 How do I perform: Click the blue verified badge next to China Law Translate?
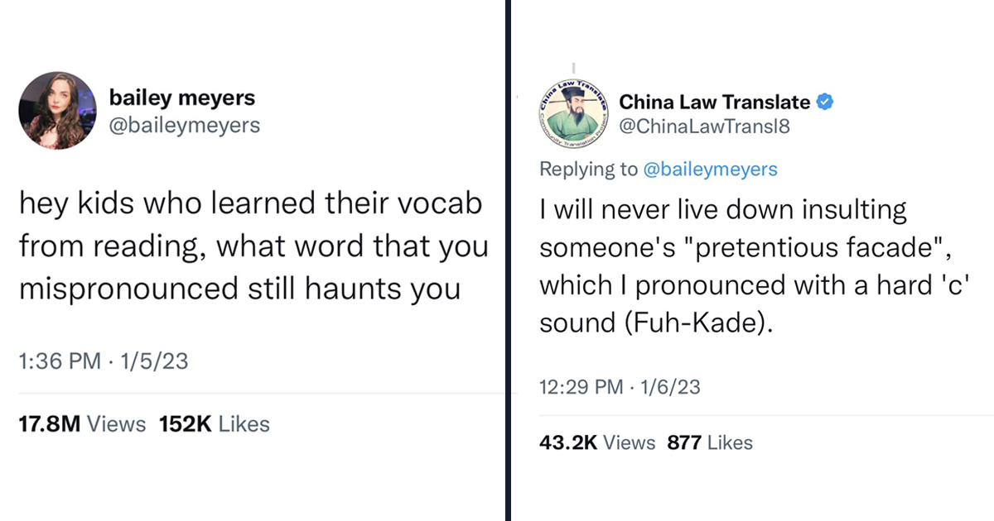pos(825,103)
